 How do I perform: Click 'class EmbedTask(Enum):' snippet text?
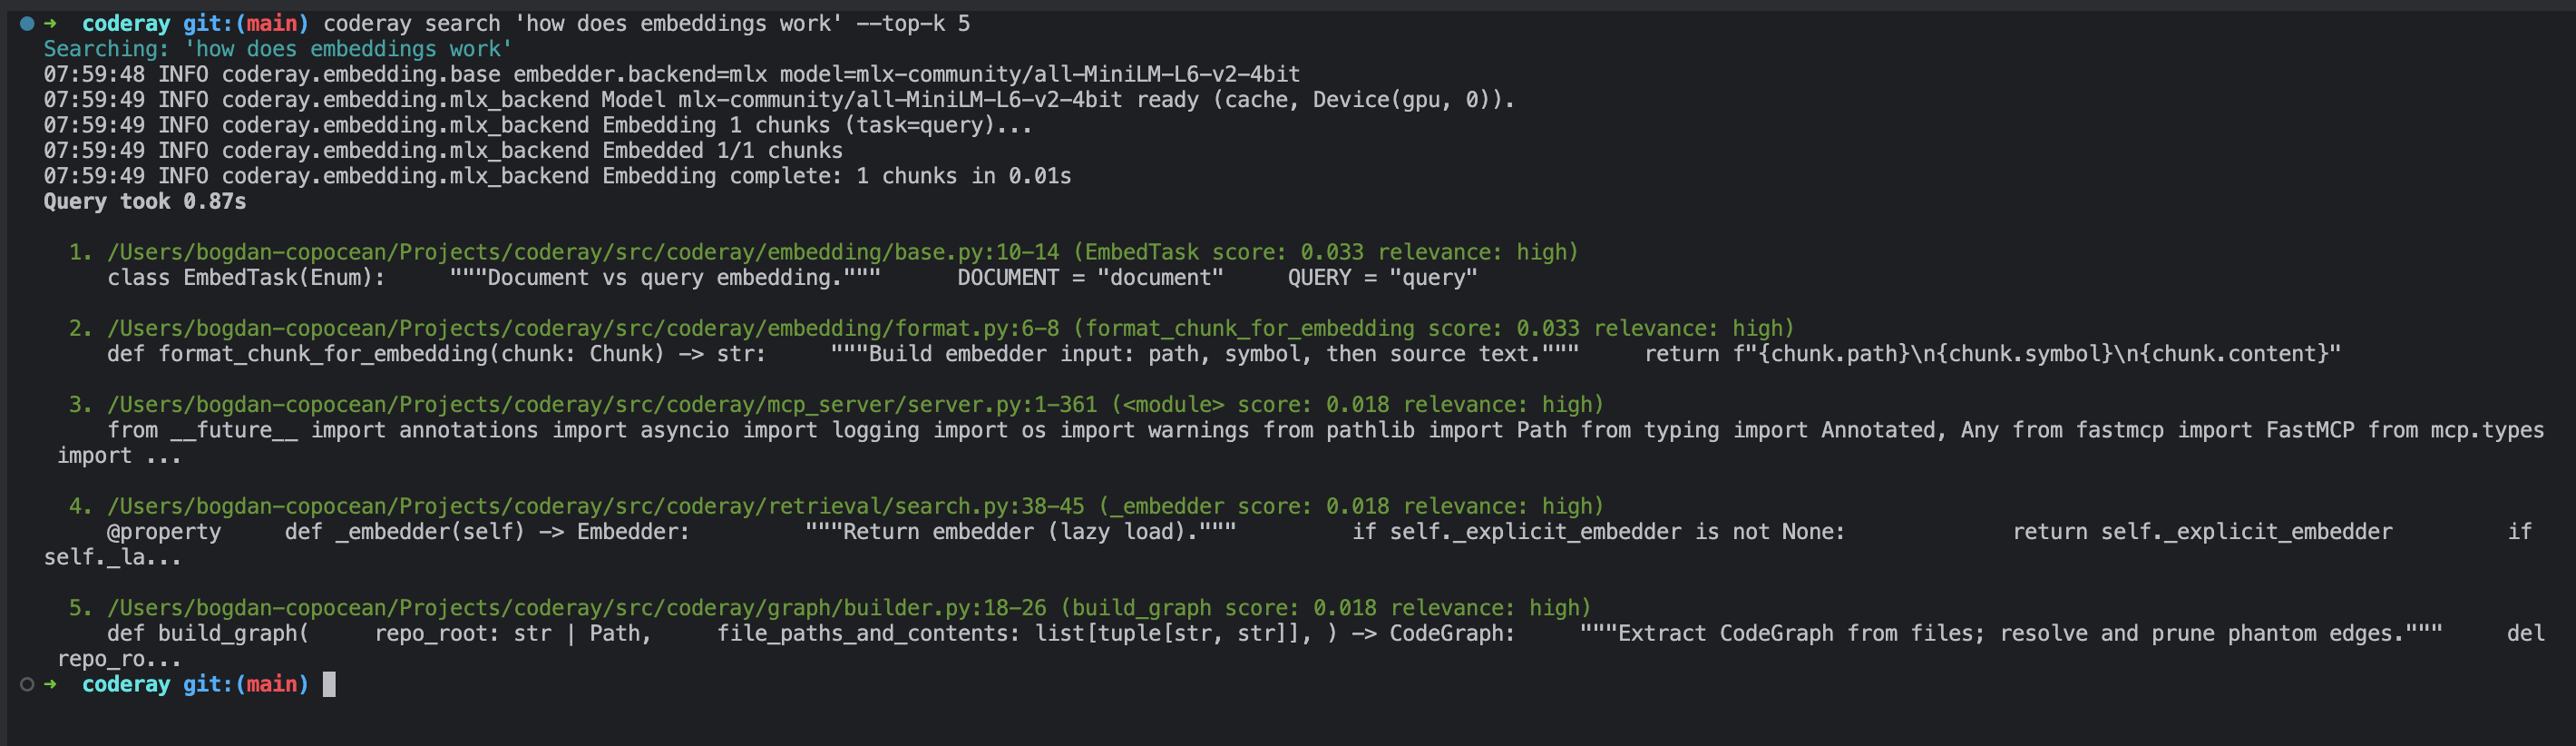point(246,278)
